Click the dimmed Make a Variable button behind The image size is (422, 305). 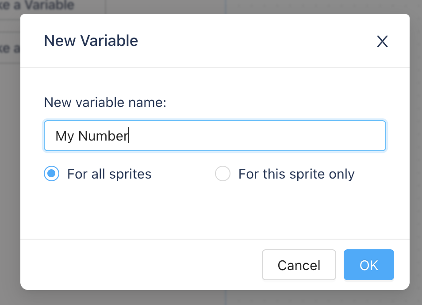(37, 5)
